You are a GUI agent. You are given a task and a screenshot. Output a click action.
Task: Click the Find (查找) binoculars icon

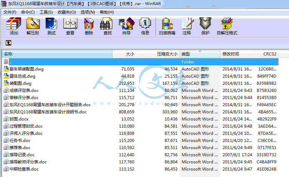(108, 26)
